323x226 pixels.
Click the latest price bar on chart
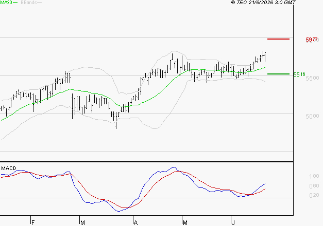click(265, 56)
